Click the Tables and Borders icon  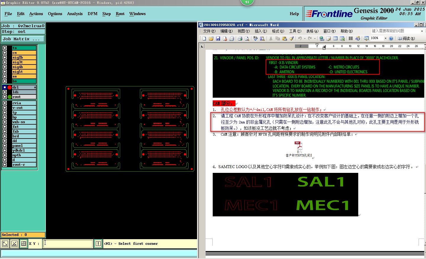329,38
